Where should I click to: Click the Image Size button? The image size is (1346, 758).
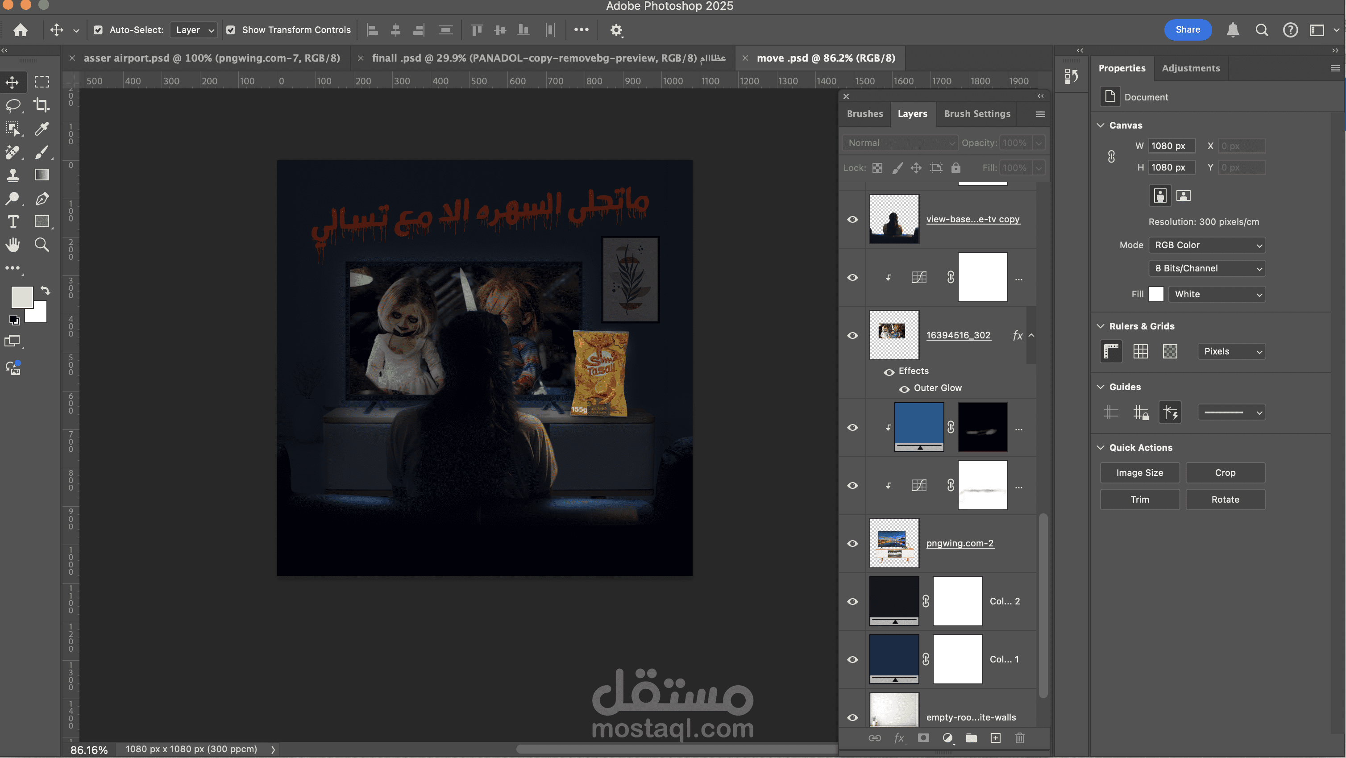(1140, 473)
